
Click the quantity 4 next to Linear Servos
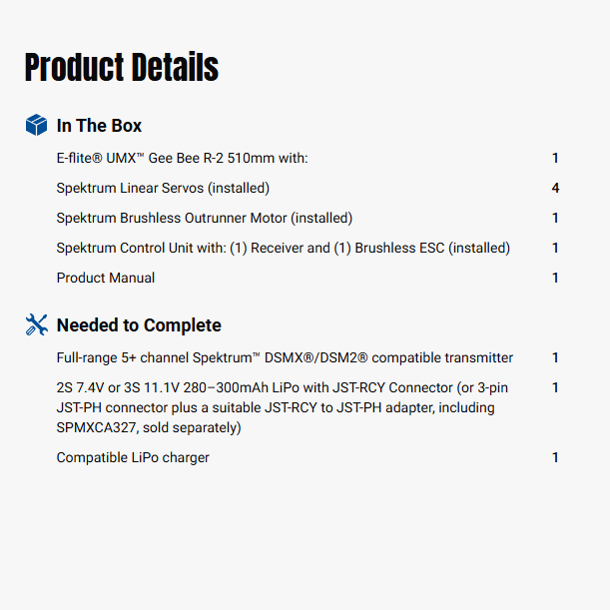(555, 188)
